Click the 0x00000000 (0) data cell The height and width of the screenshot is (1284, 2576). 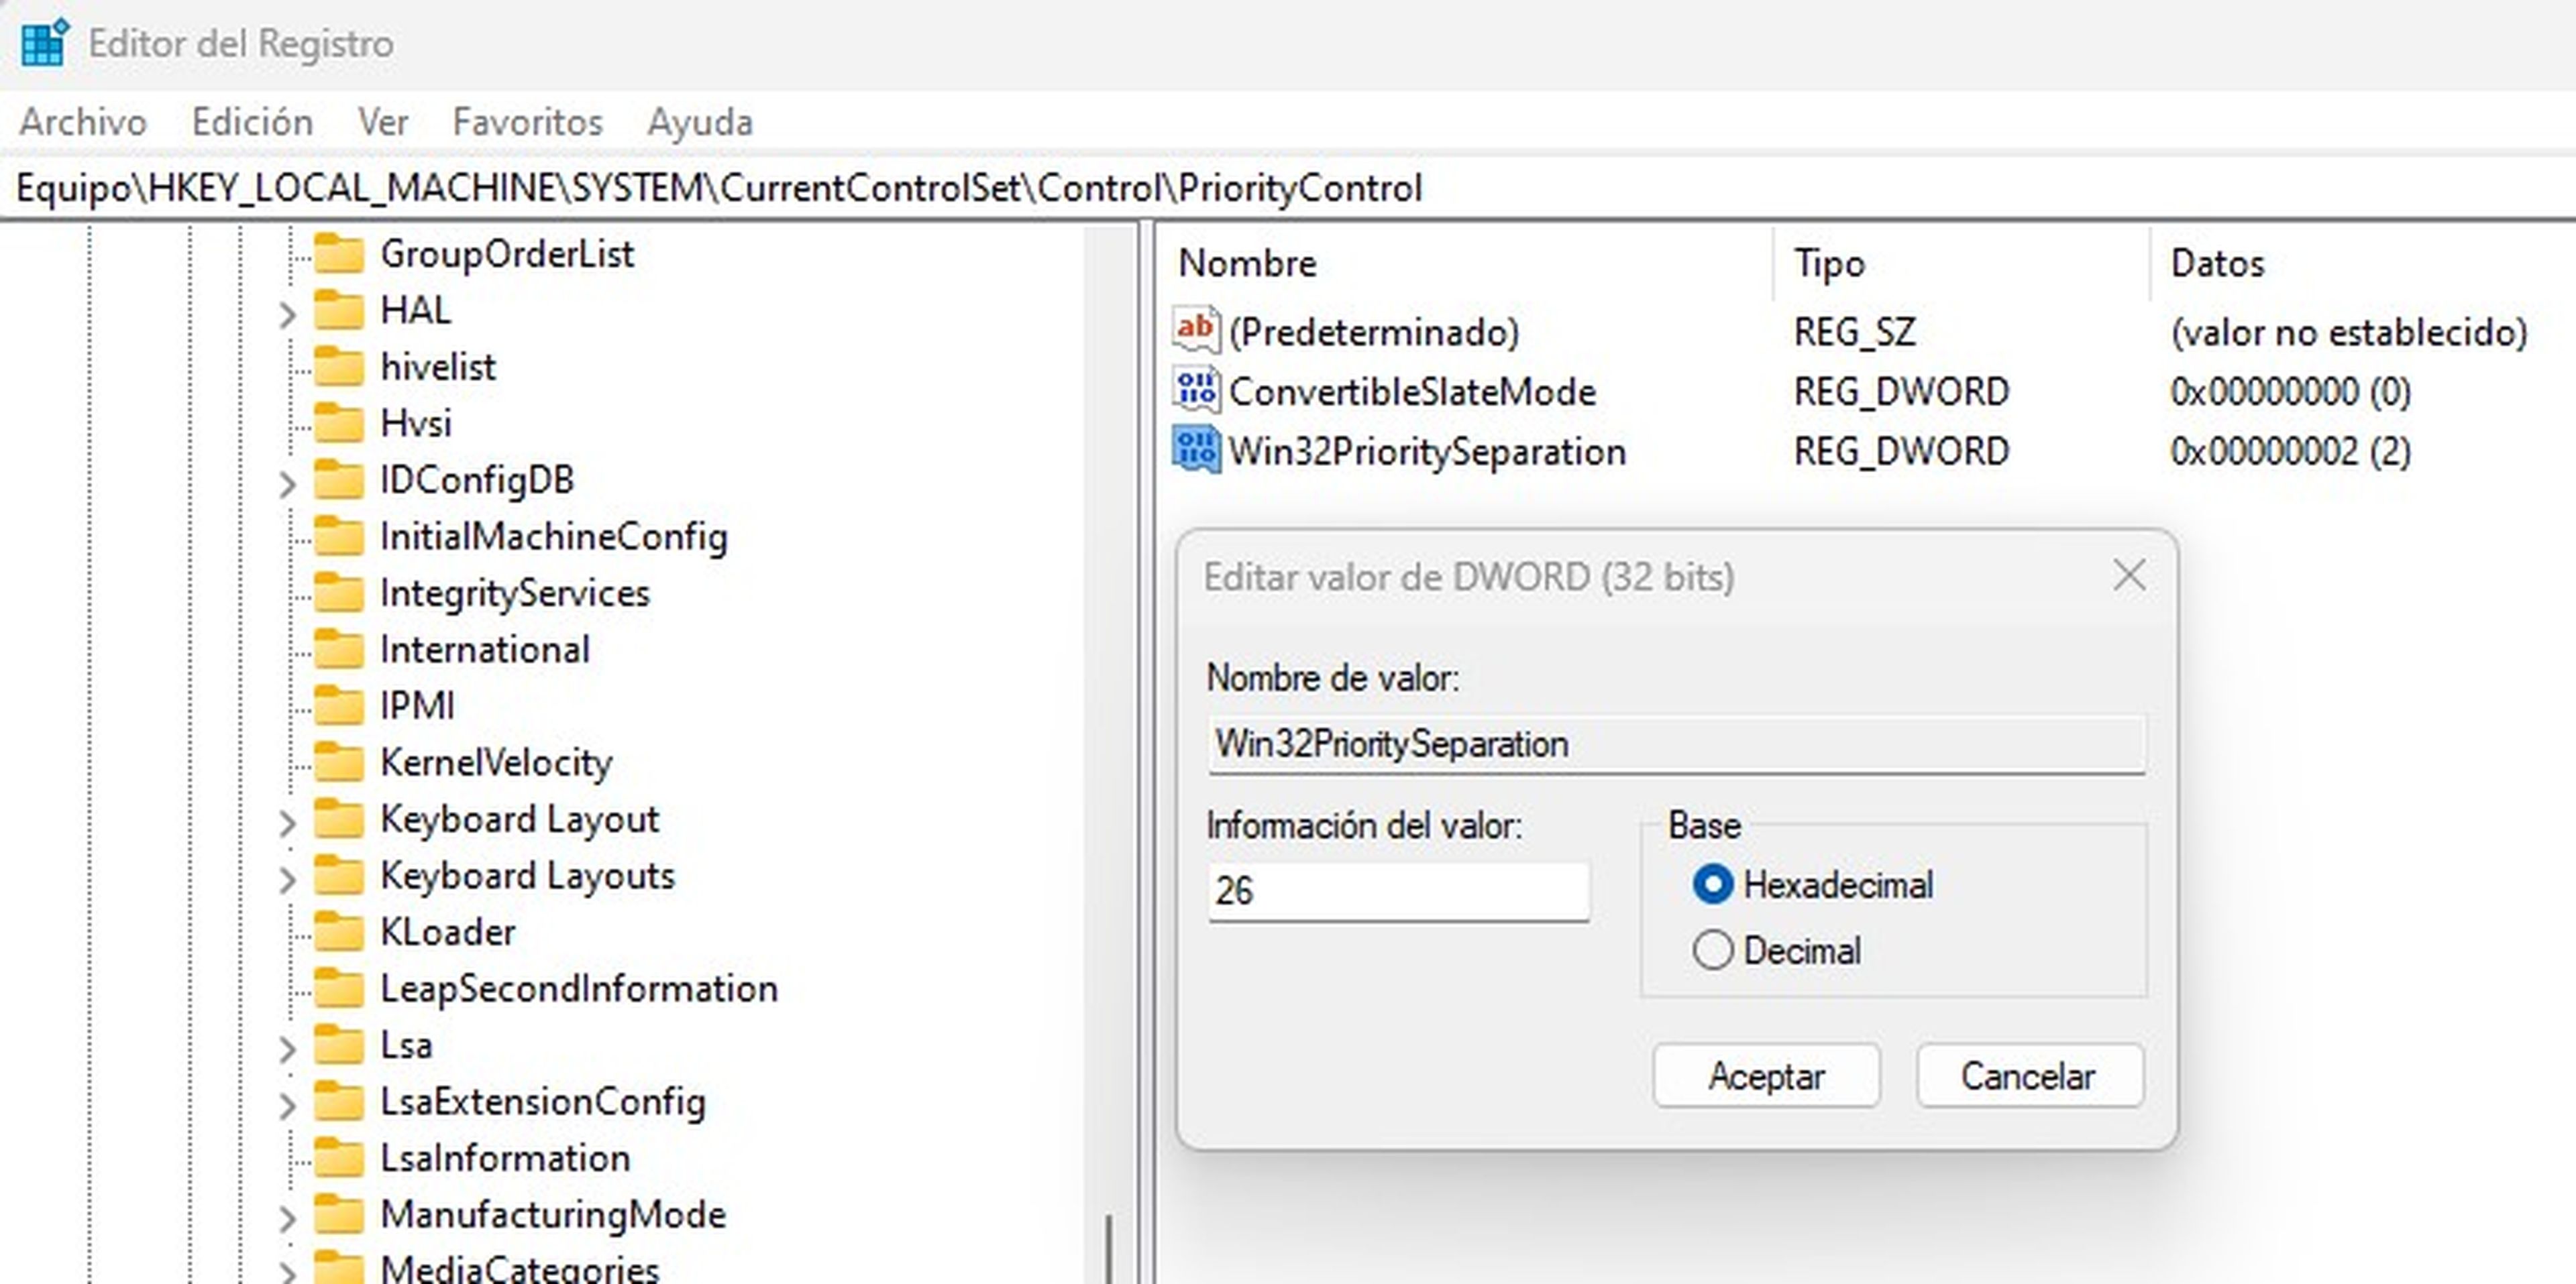coord(2290,392)
